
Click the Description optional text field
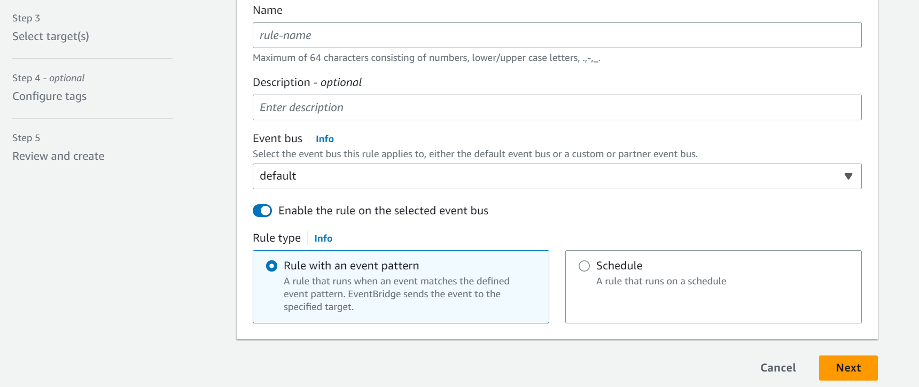pos(557,107)
